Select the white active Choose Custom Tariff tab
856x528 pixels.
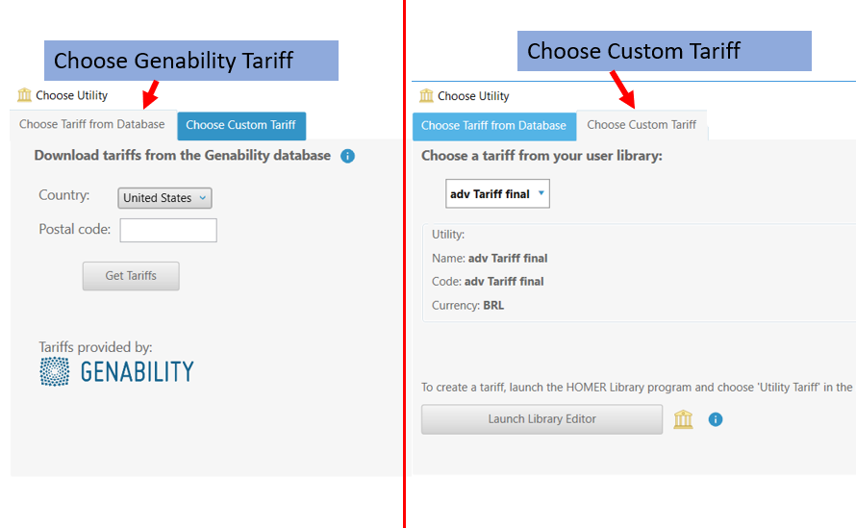[x=642, y=125]
